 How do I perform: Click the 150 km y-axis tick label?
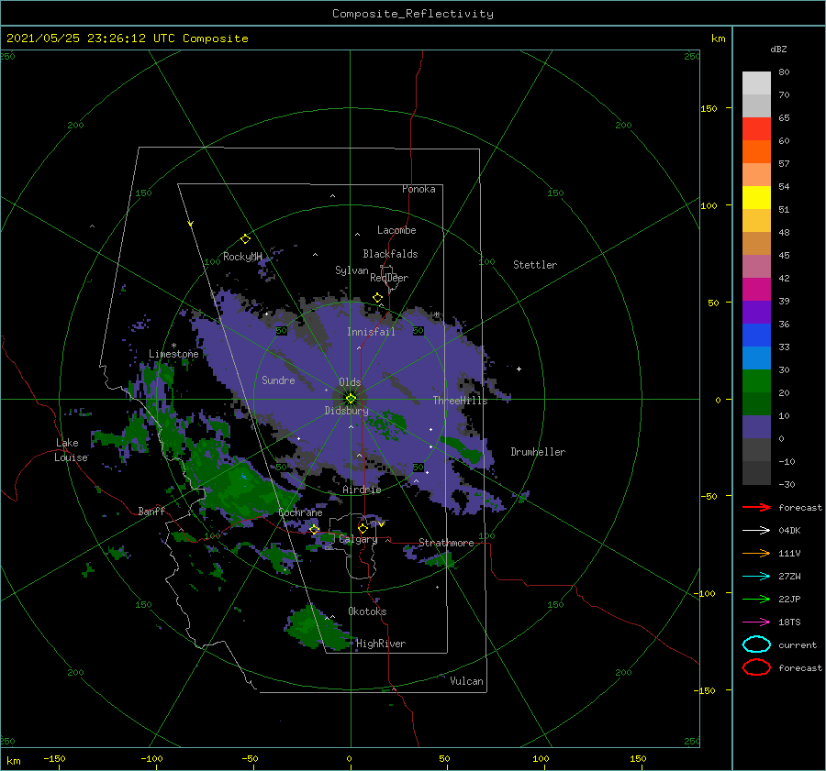pos(709,108)
